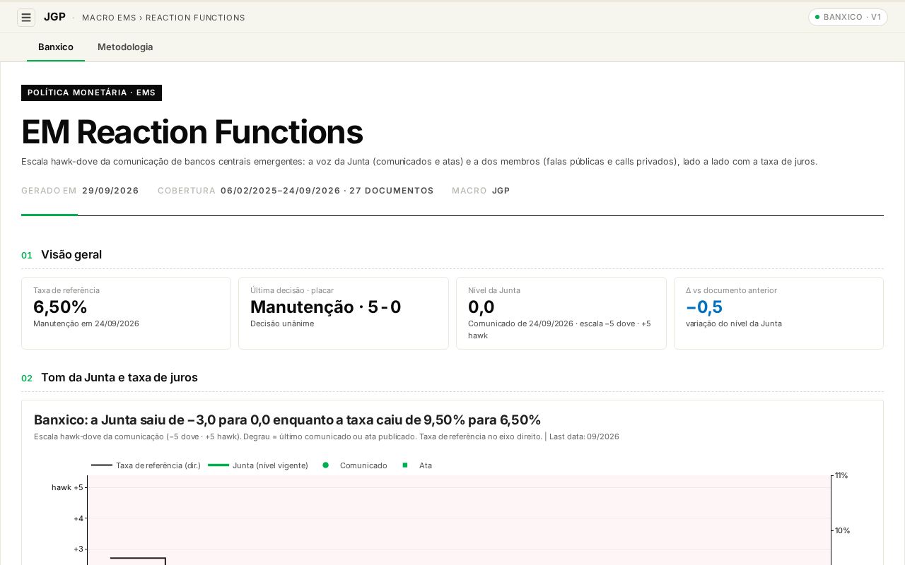Click the Manutenção · 5 - 0 card

[x=344, y=313]
